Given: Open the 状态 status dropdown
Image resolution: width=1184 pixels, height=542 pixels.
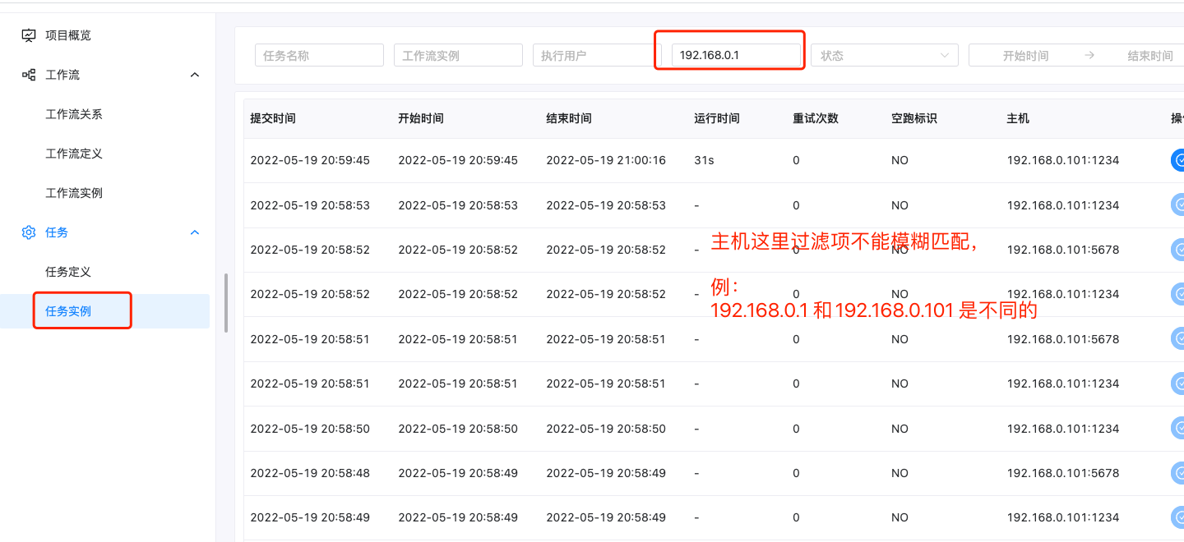Looking at the screenshot, I should tap(884, 54).
